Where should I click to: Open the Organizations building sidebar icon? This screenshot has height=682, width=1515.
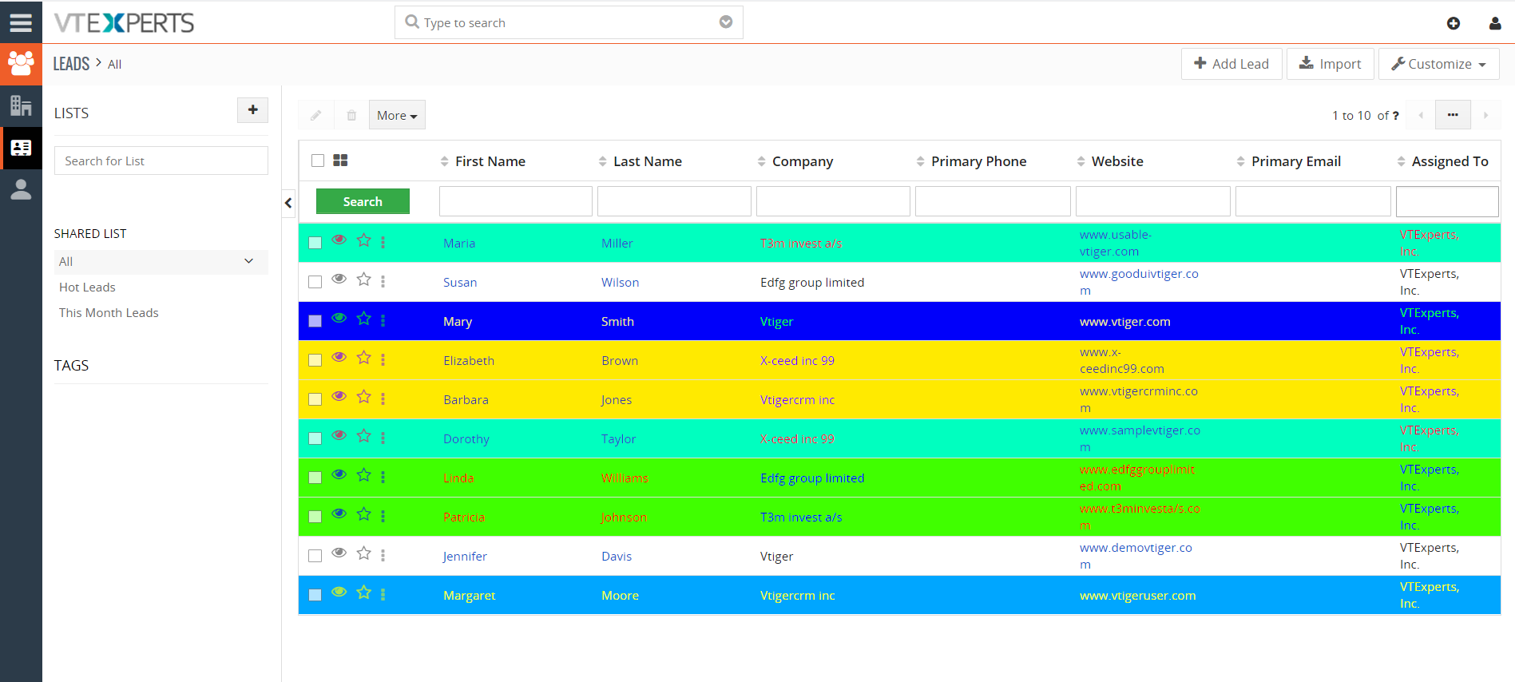coord(21,105)
